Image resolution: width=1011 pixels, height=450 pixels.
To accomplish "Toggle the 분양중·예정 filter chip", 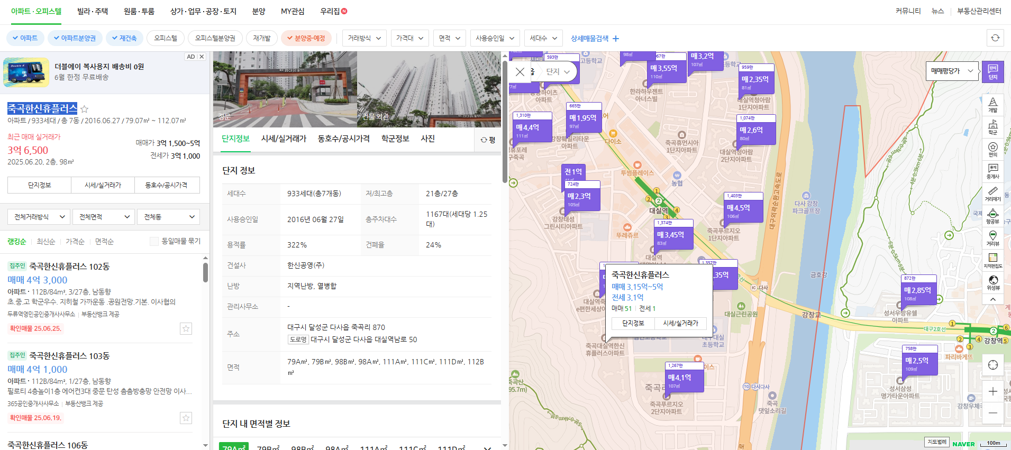I will coord(306,38).
